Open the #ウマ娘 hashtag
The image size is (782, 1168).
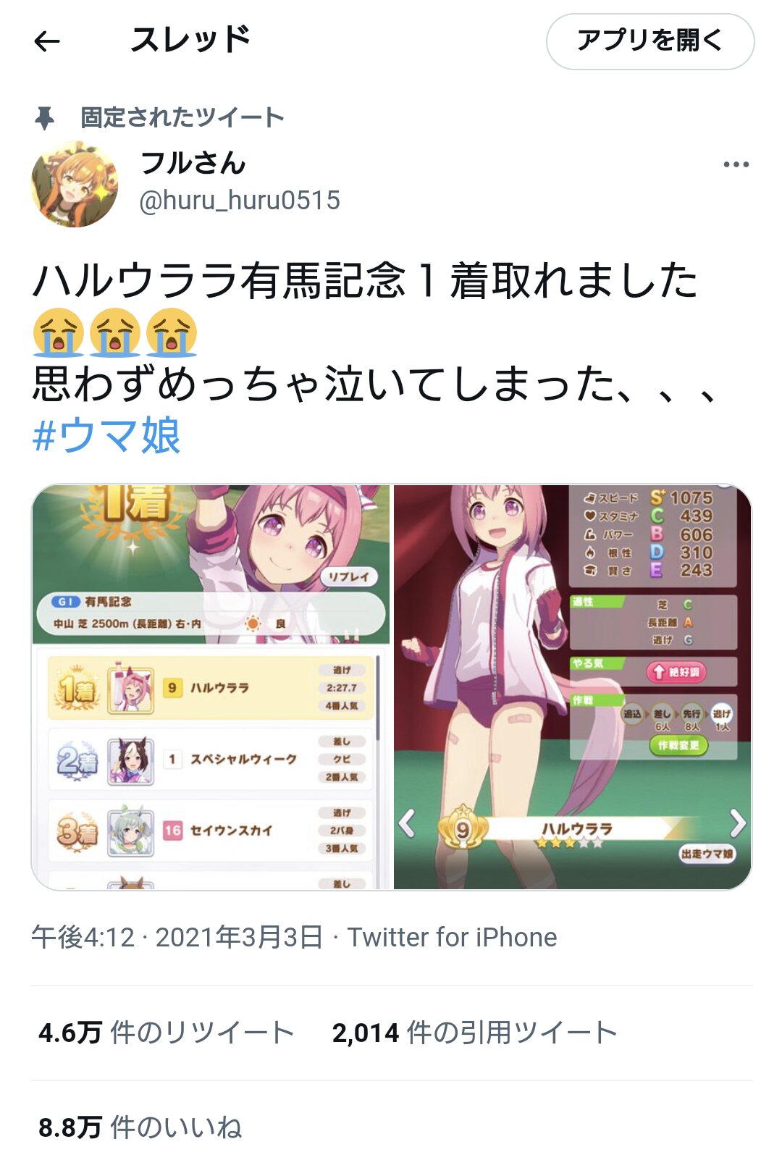[x=106, y=435]
